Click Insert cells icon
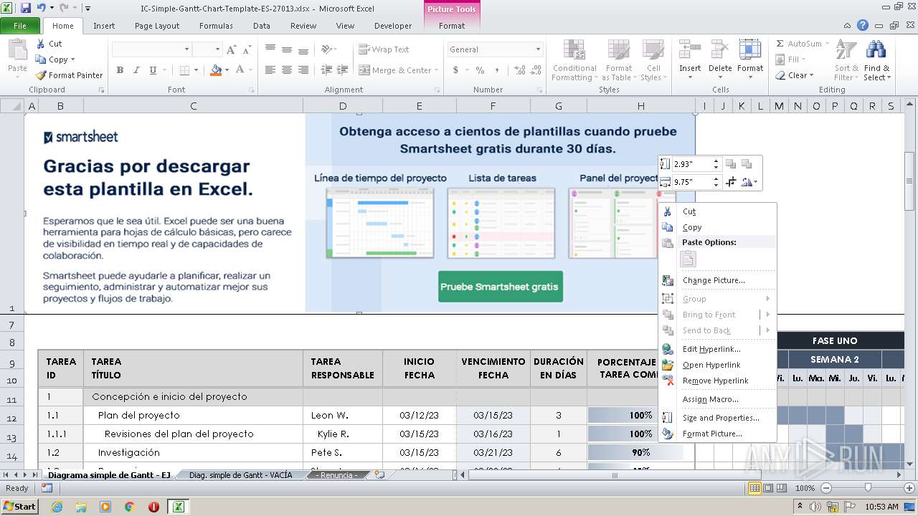This screenshot has height=516, width=918. point(690,49)
